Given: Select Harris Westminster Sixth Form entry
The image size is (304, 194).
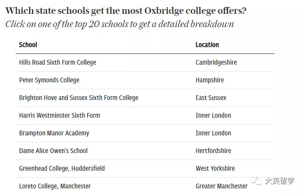Looking at the screenshot, I should (x=59, y=116).
